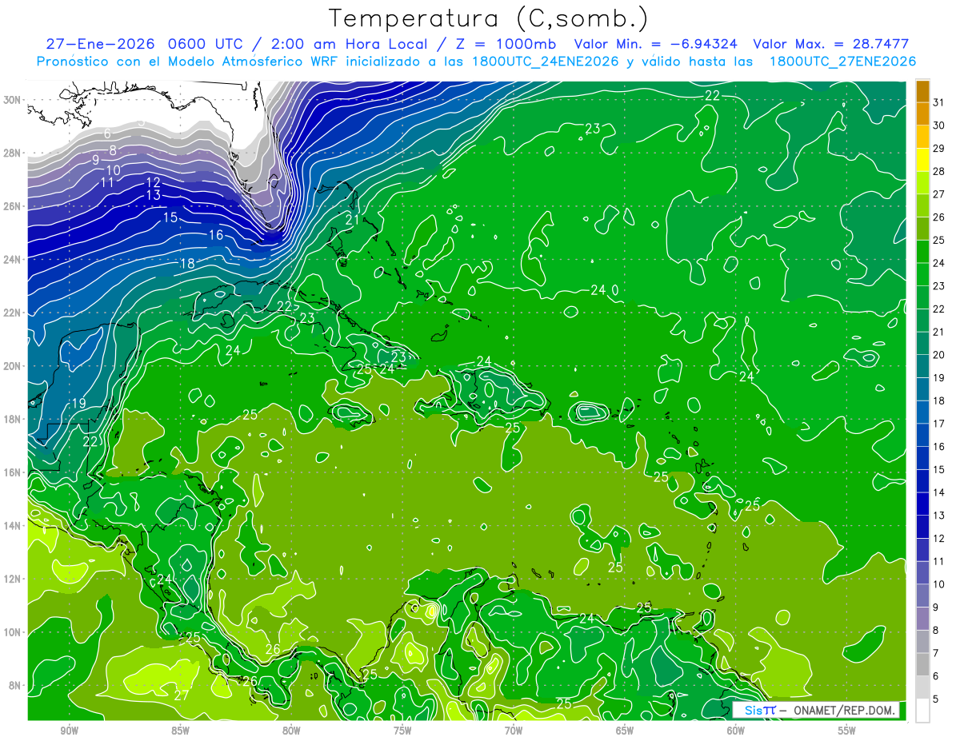Screen dimensions: 960x741
Task: Click the '75W' longitude axis label
Action: (x=402, y=731)
